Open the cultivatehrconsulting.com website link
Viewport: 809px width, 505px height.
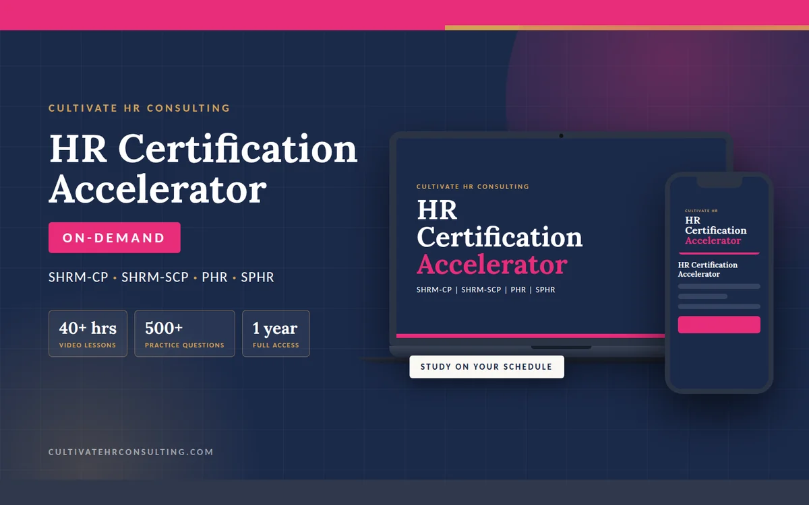point(131,452)
